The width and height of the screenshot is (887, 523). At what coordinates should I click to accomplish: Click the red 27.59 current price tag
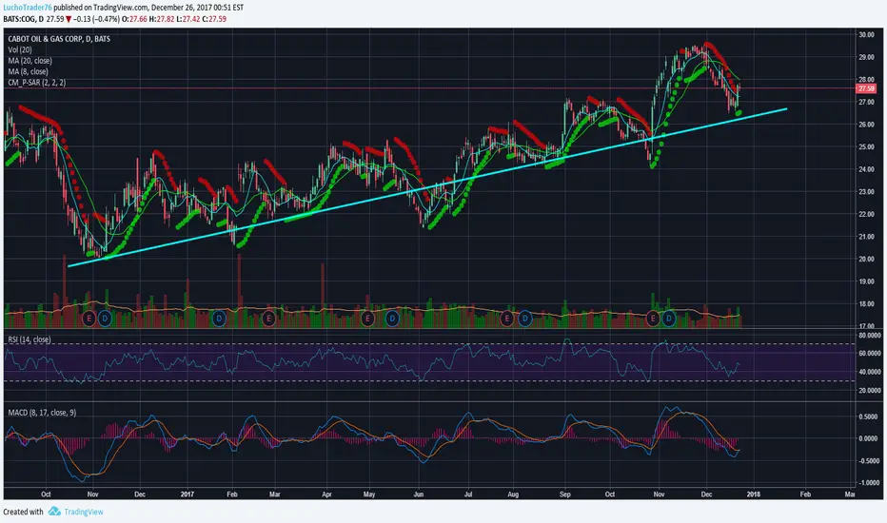pos(866,88)
